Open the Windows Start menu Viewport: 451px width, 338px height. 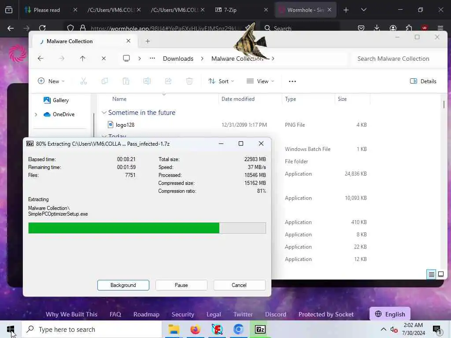(x=11, y=329)
